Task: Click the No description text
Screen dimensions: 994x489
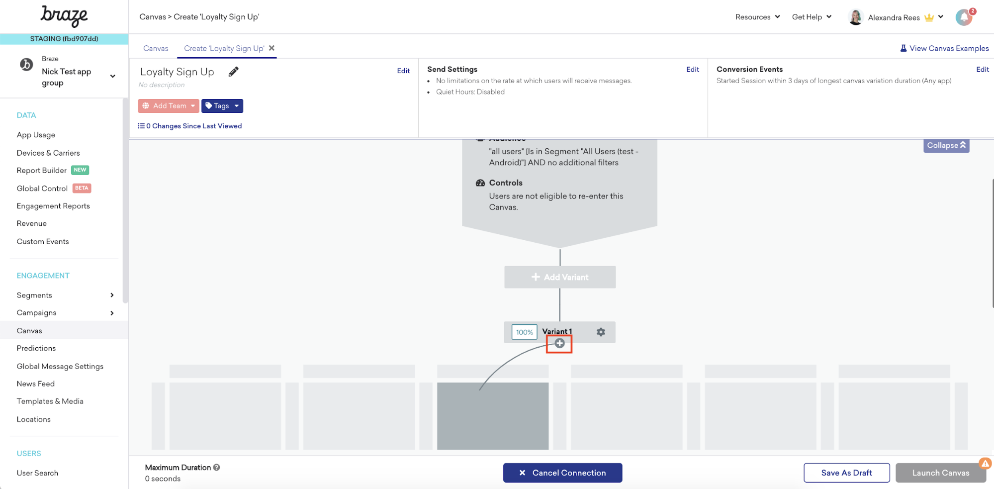Action: pos(162,85)
